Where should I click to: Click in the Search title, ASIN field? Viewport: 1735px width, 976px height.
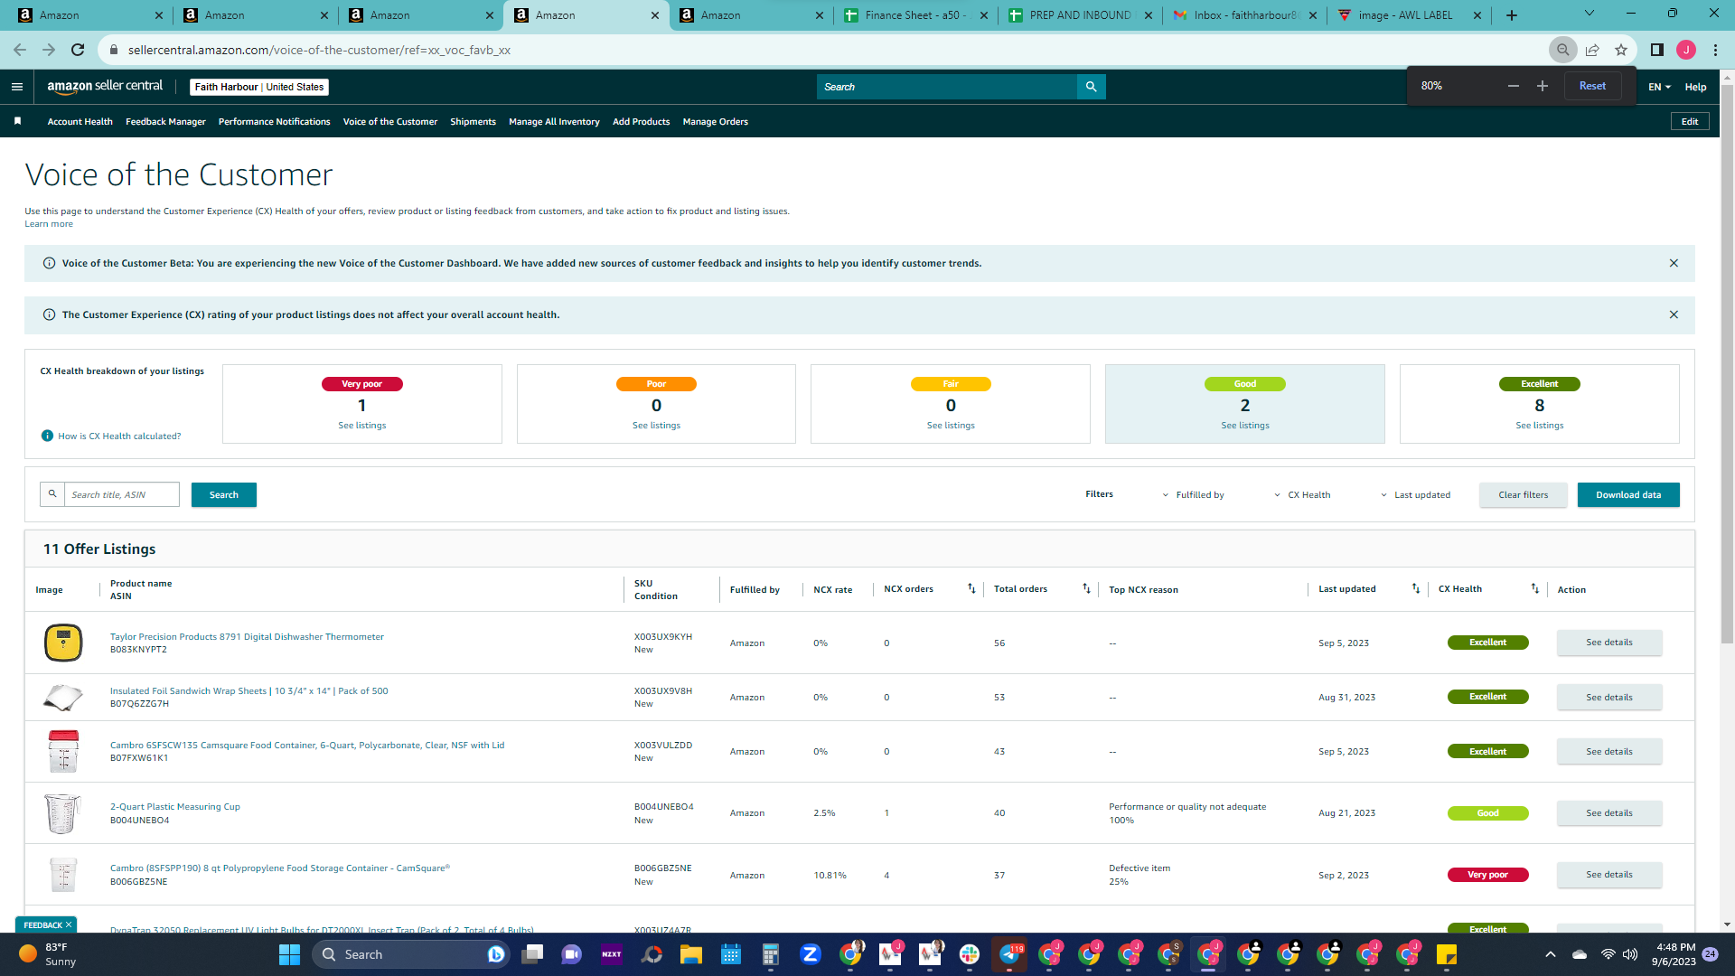121,494
